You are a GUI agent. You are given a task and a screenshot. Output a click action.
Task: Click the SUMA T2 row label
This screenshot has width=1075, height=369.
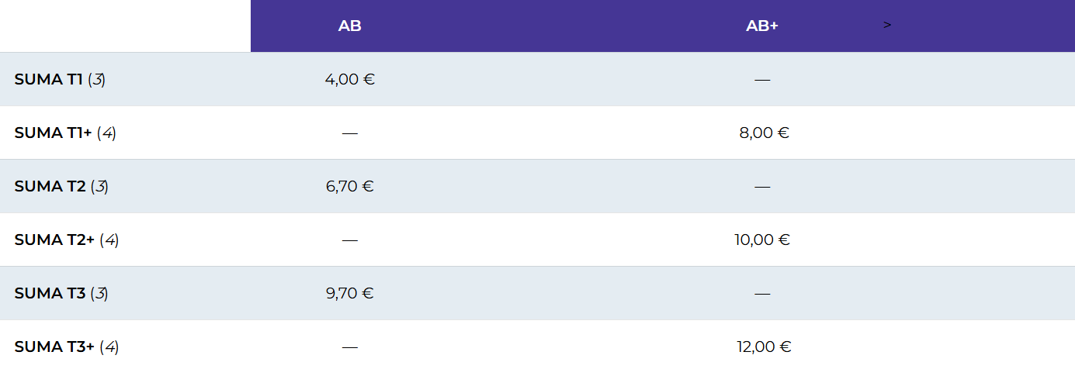coord(61,186)
